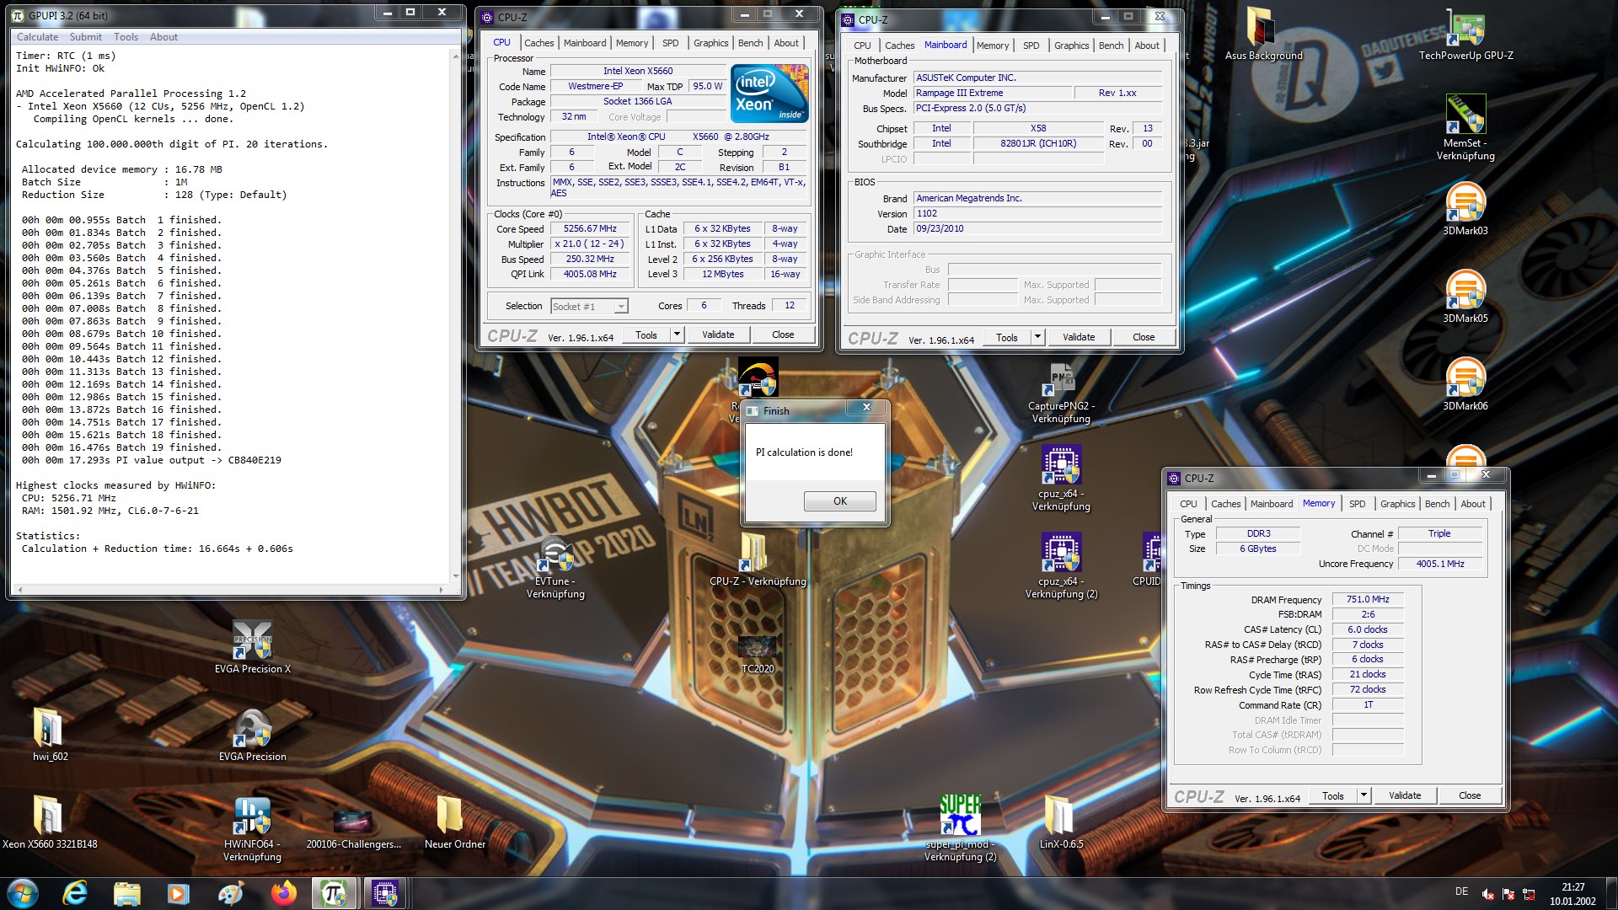1618x910 pixels.
Task: Open CPU-Z - Verknüpfung folder icon
Action: [x=758, y=559]
